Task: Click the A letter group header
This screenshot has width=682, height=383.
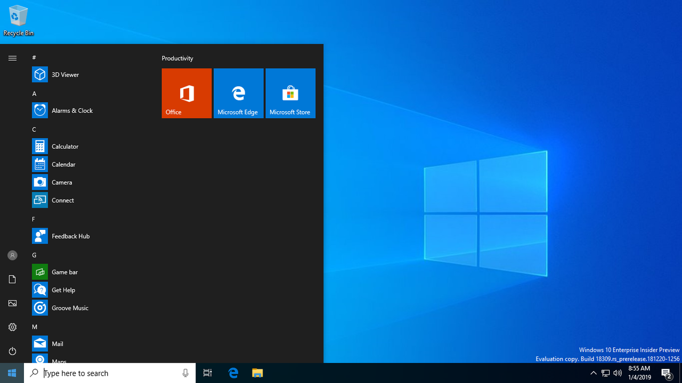Action: [34, 94]
